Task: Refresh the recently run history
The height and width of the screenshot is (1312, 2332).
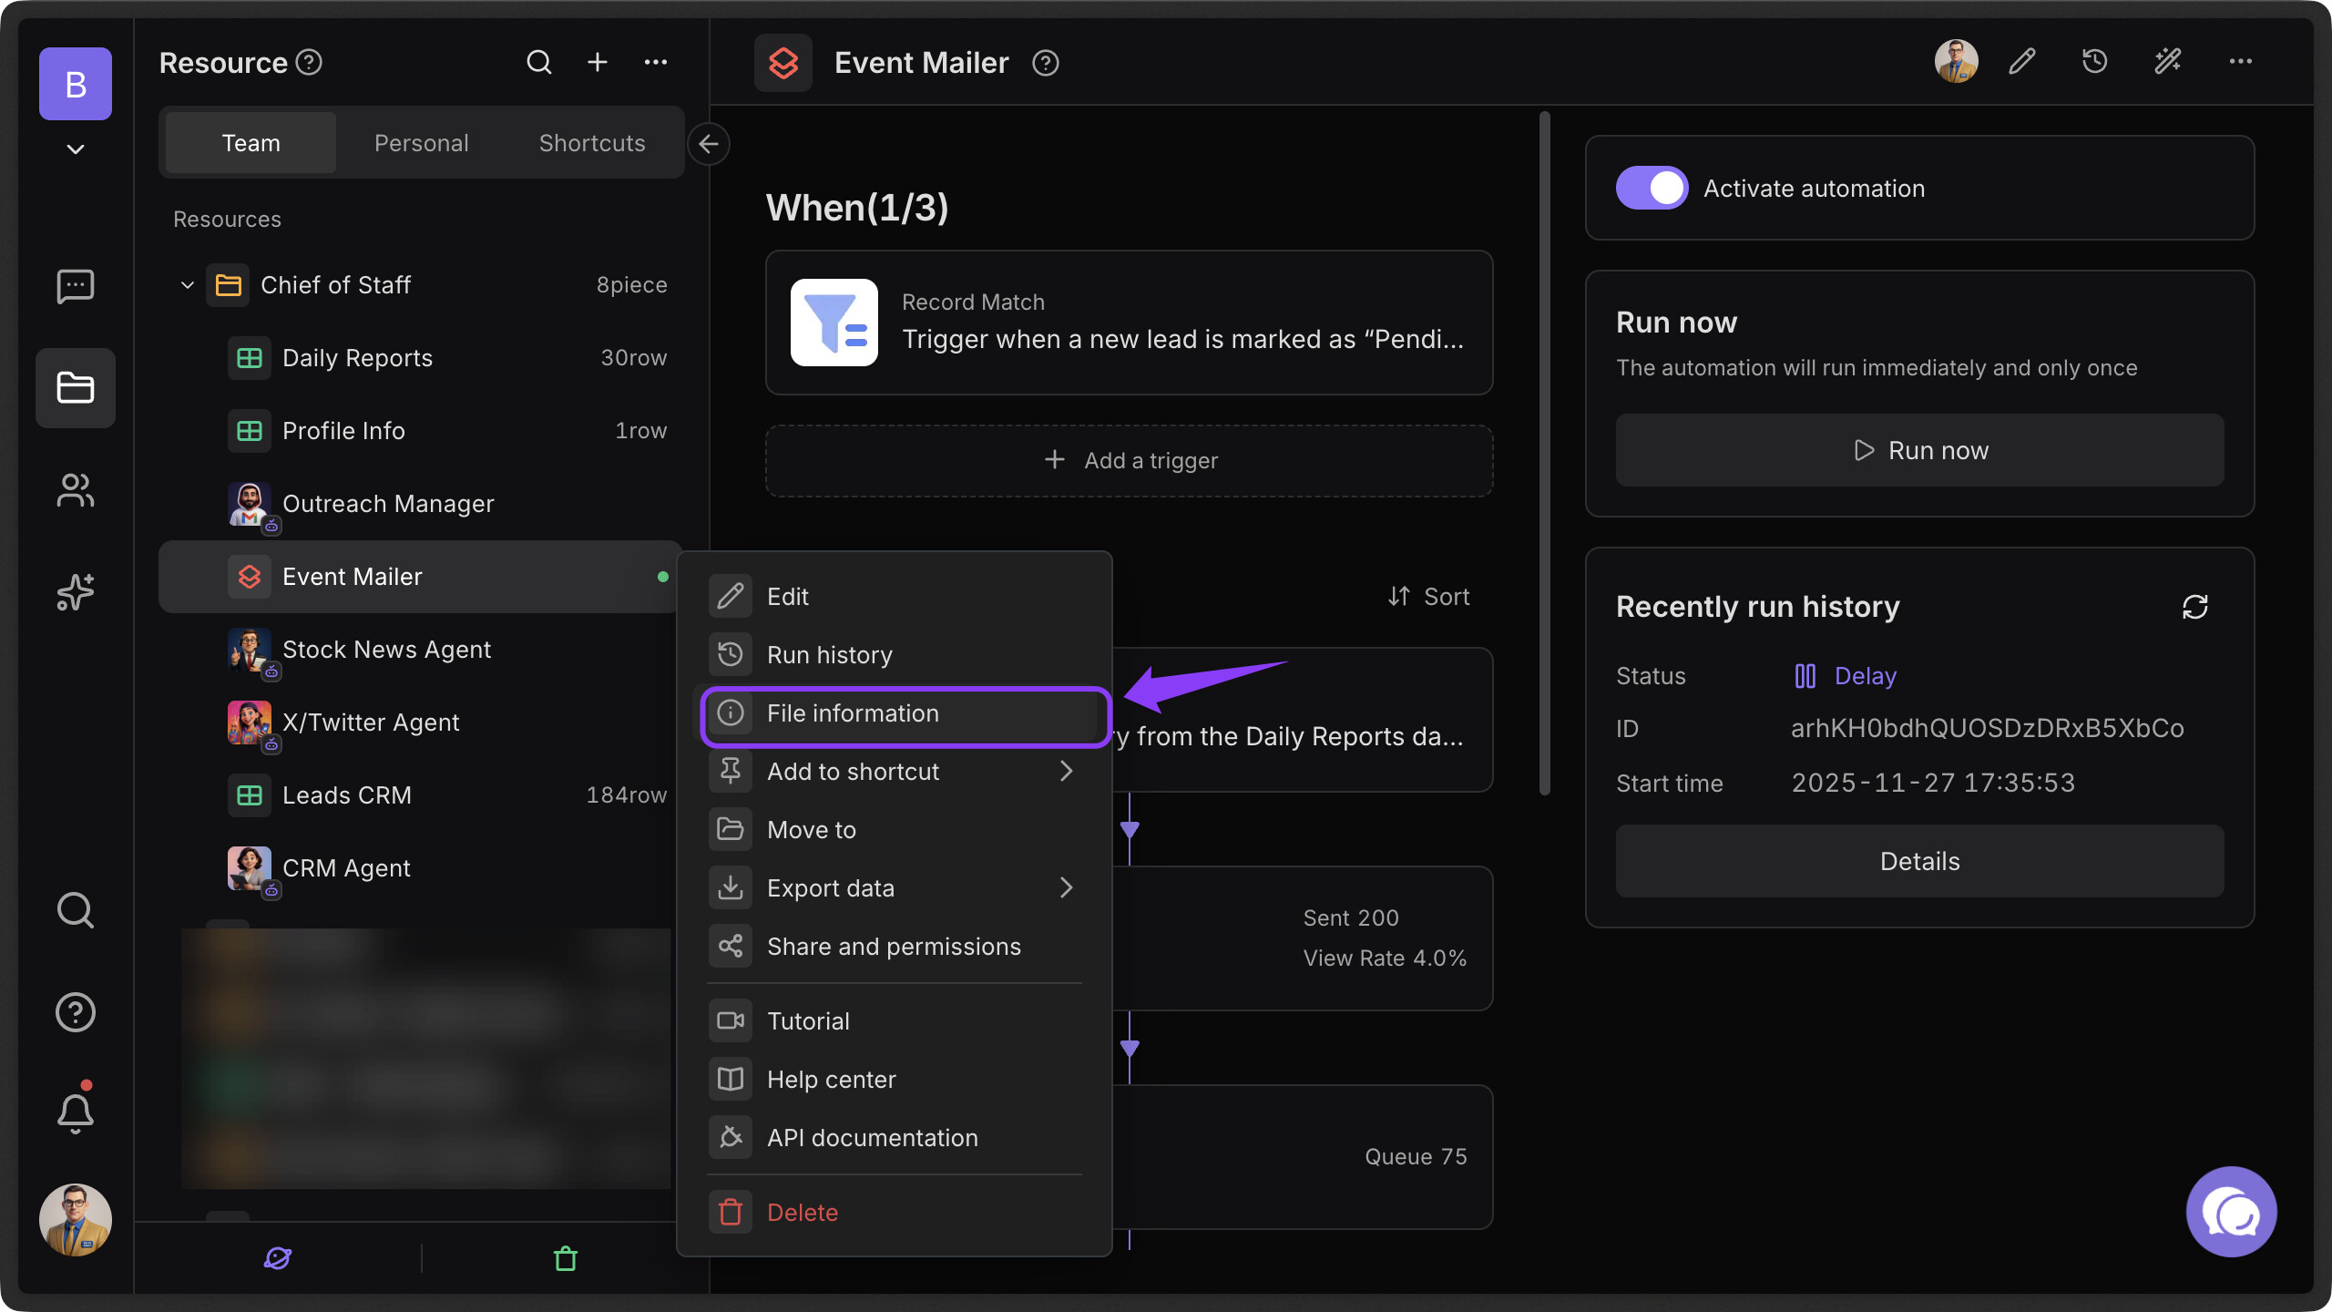Action: (x=2194, y=607)
